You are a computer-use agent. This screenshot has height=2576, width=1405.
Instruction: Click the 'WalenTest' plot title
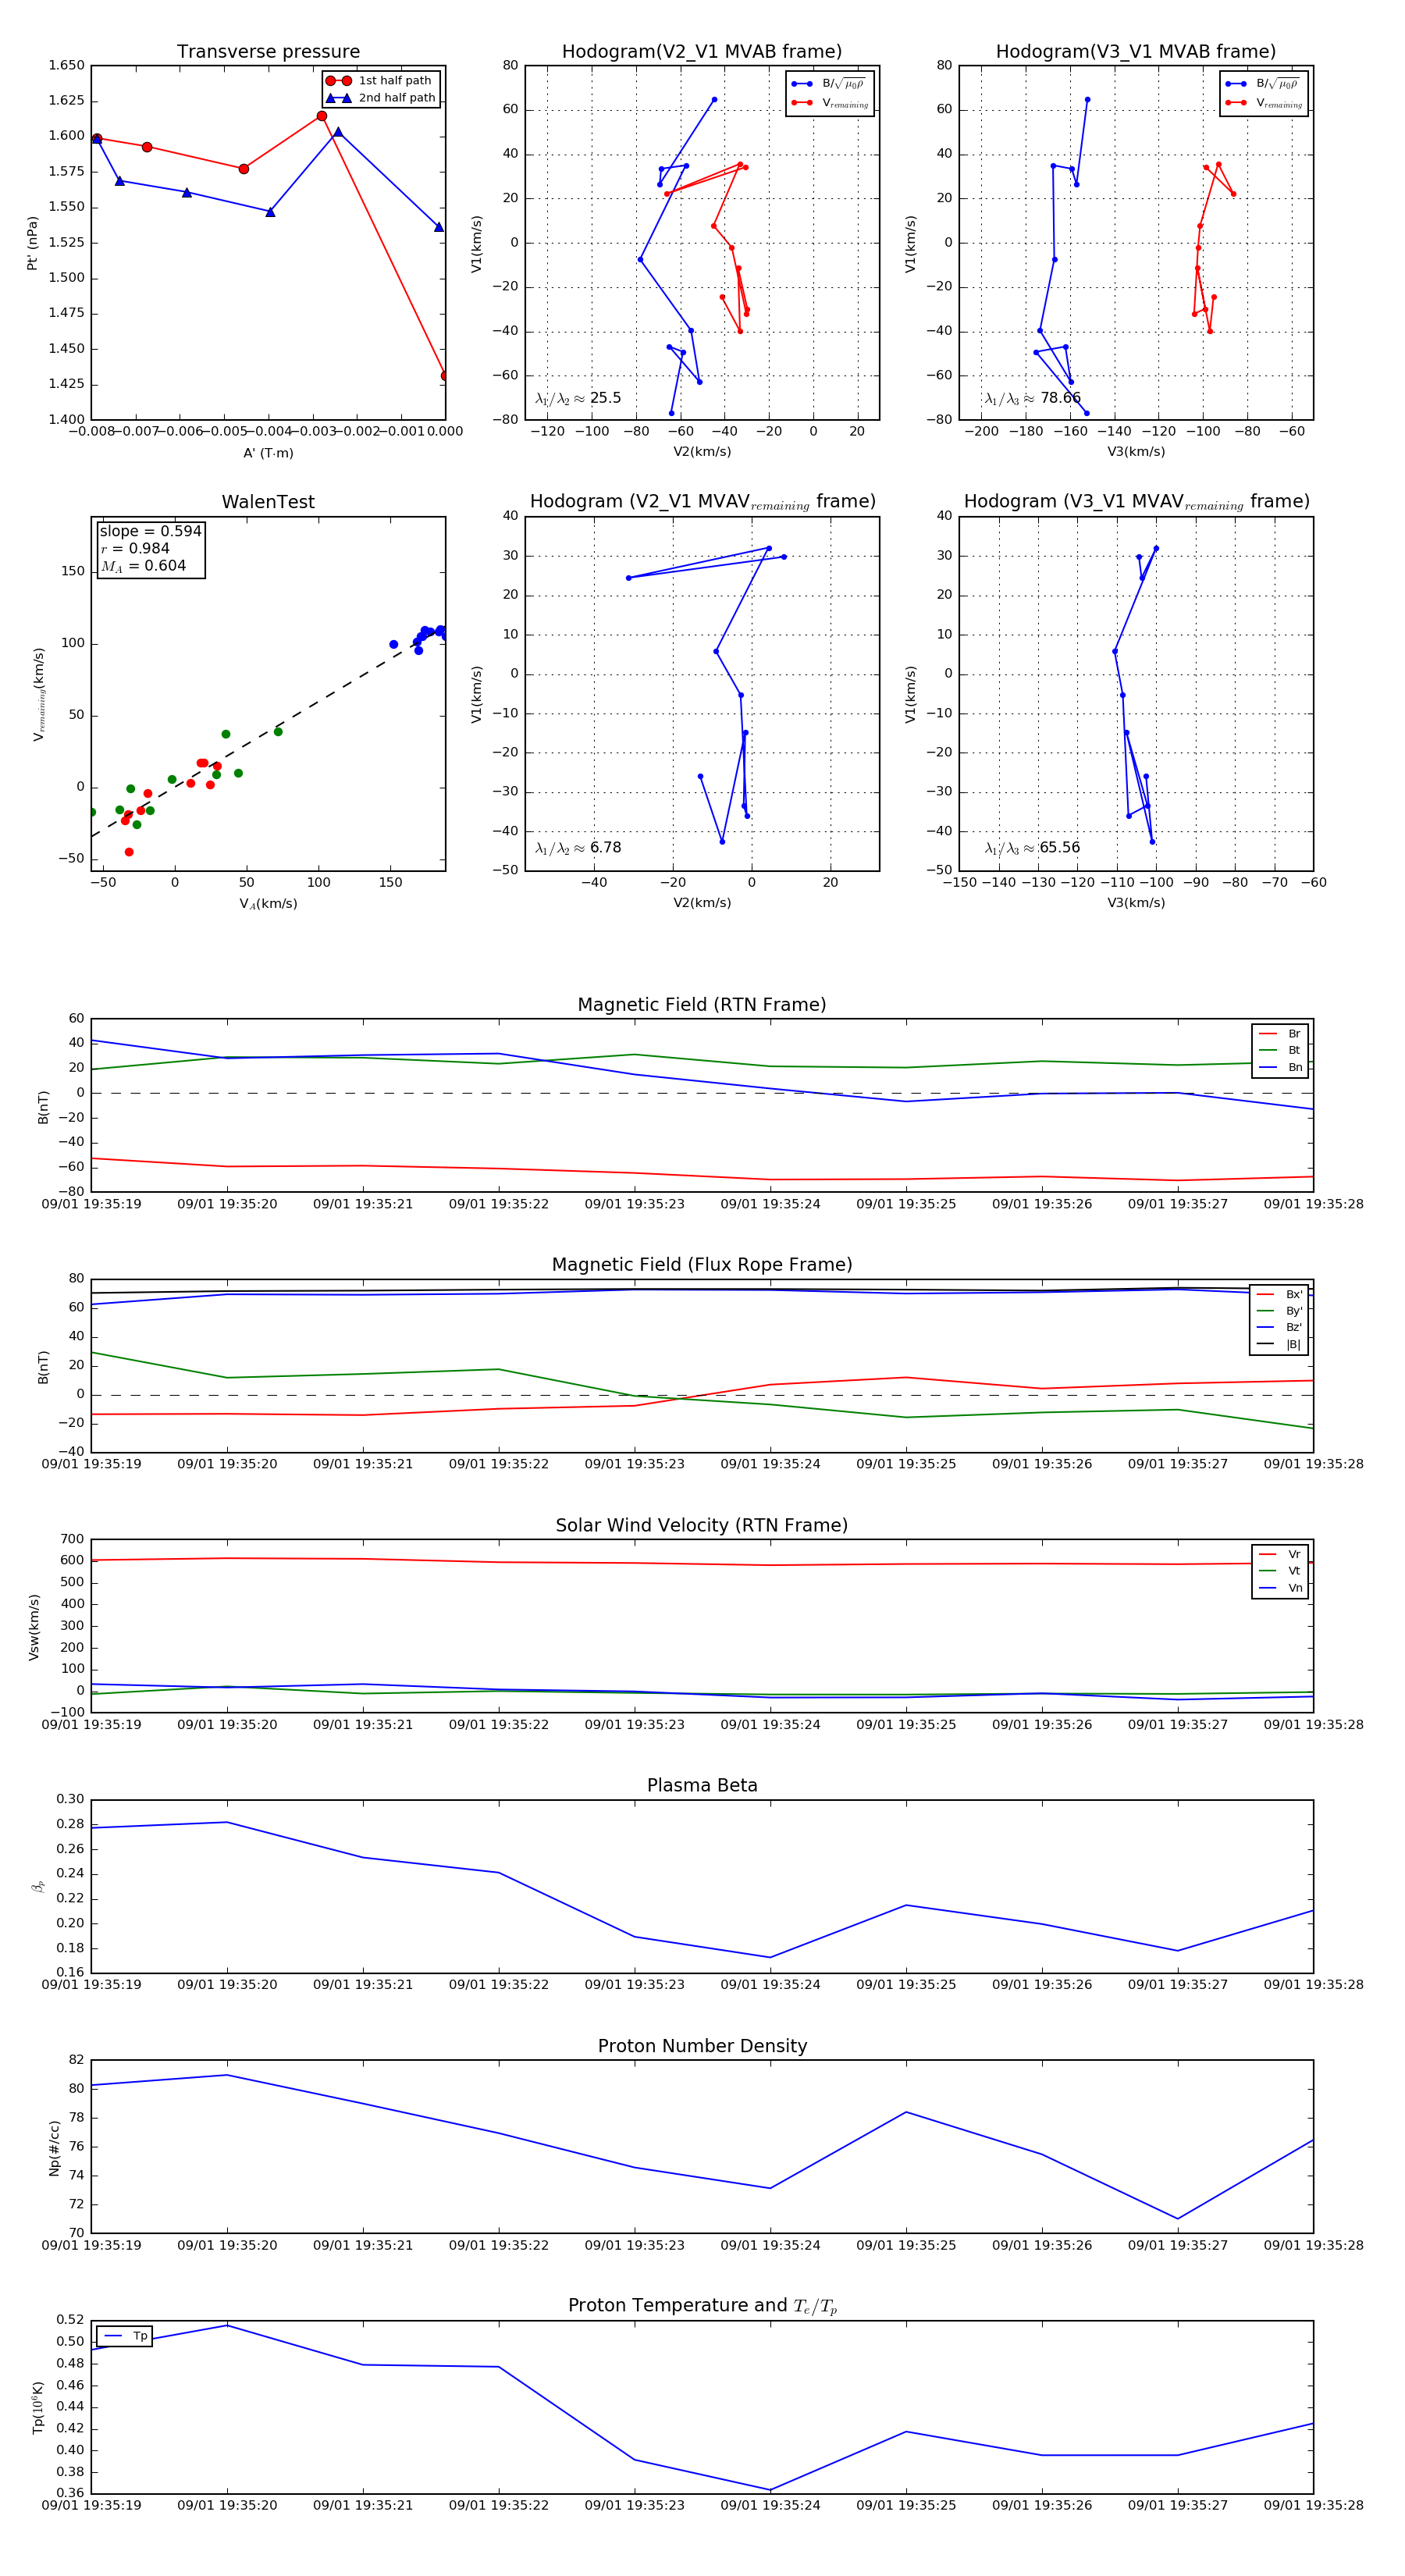point(268,502)
